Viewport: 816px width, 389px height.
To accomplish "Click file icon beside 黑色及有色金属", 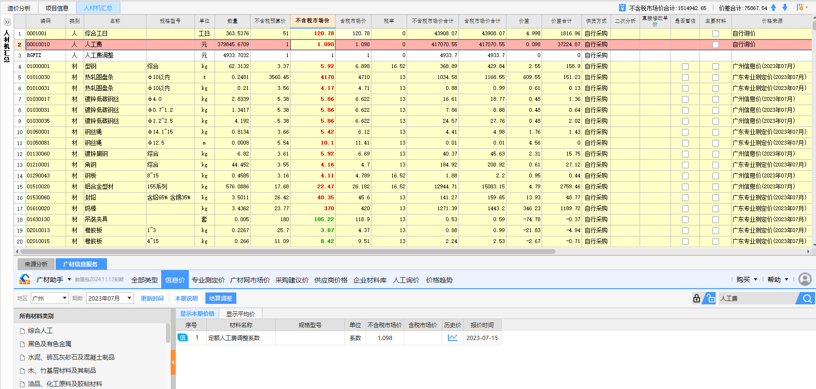I will pyautogui.click(x=22, y=344).
